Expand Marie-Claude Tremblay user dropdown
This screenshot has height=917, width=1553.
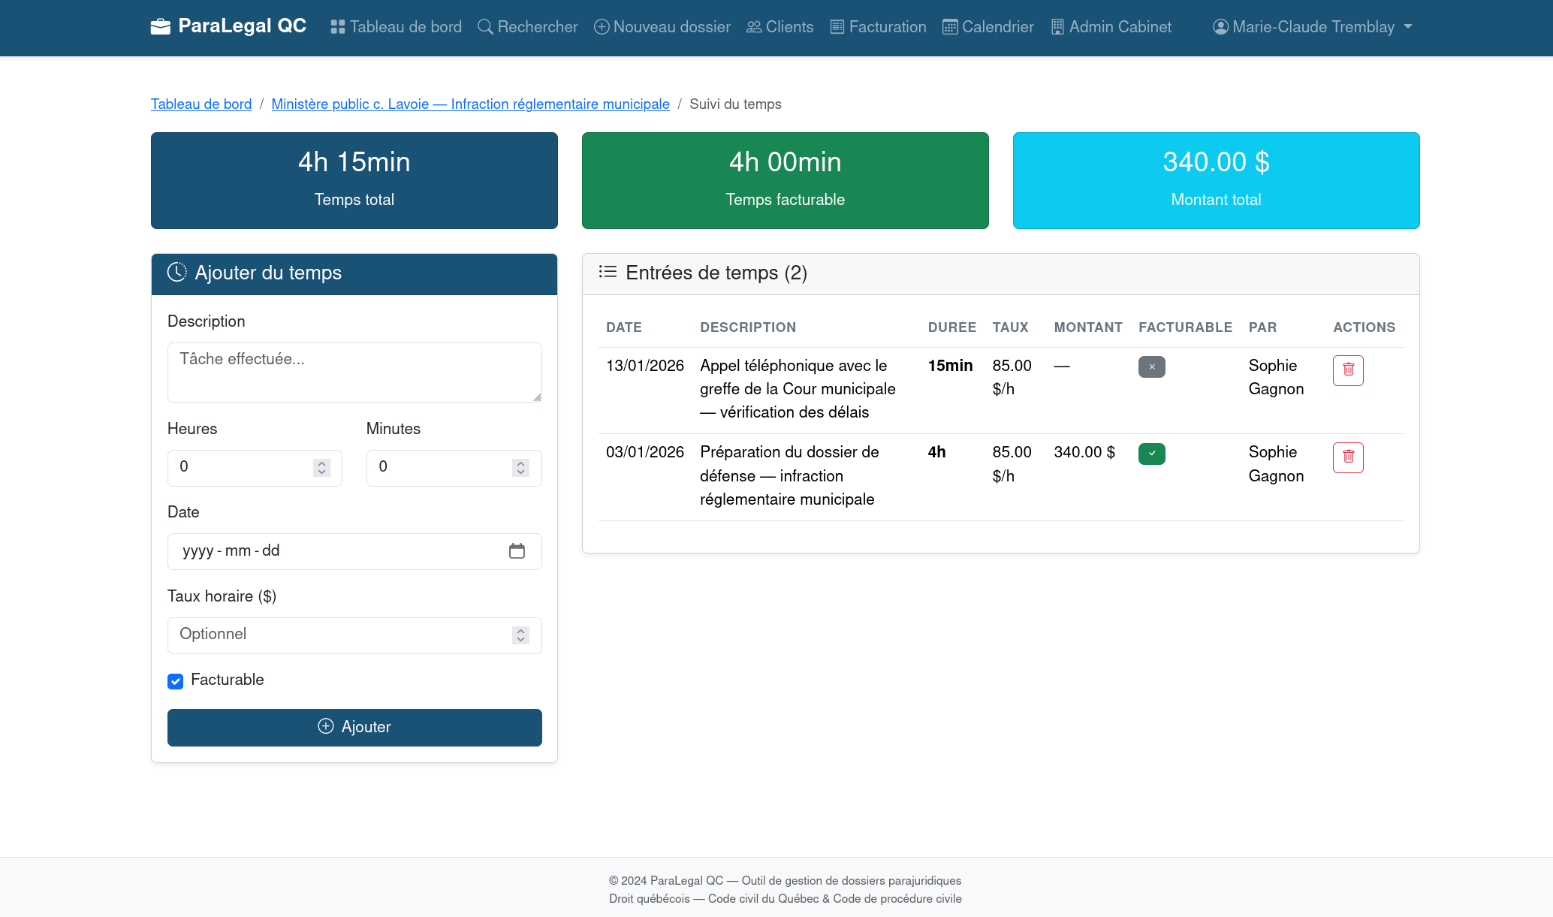click(1312, 27)
